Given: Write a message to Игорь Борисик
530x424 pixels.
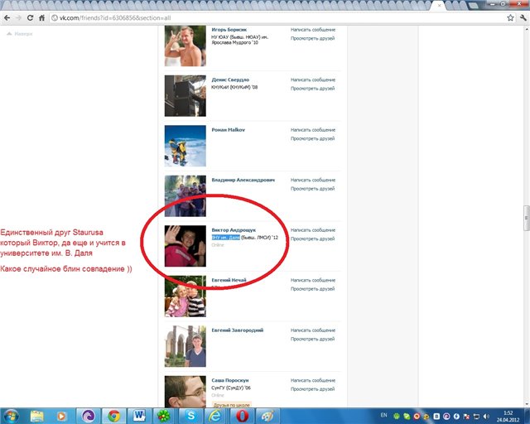Looking at the screenshot, I should click(x=313, y=30).
